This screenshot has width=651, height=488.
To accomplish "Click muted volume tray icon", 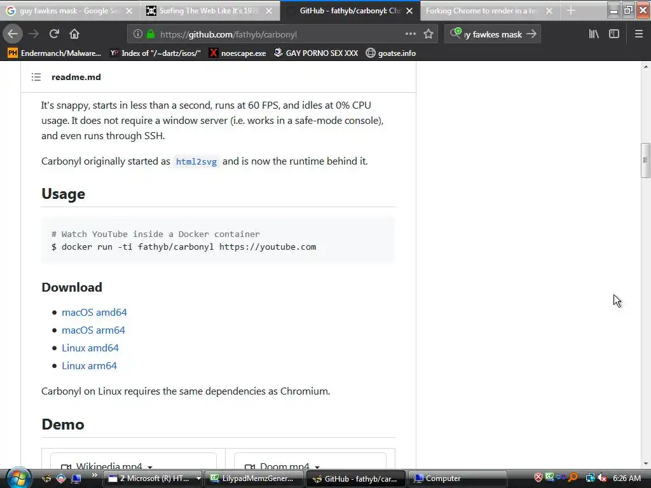I will click(x=603, y=478).
